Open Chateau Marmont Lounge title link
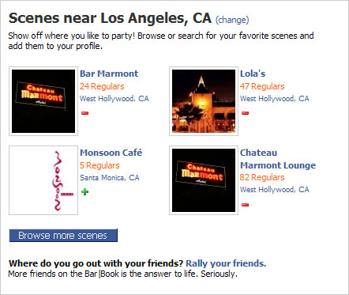 [x=278, y=159]
